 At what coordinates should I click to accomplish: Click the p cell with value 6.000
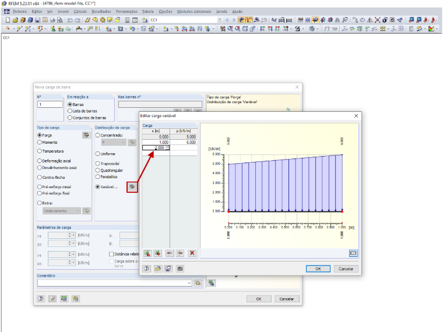click(184, 142)
